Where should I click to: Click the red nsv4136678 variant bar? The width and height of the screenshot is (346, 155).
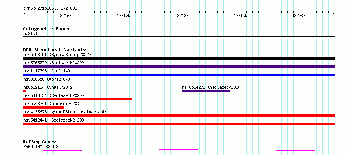(x=179, y=116)
